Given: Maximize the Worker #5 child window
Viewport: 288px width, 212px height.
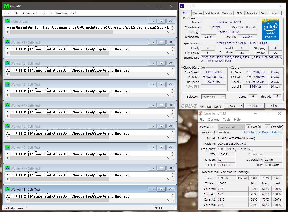Looking at the screenshot, I should pos(161,126).
